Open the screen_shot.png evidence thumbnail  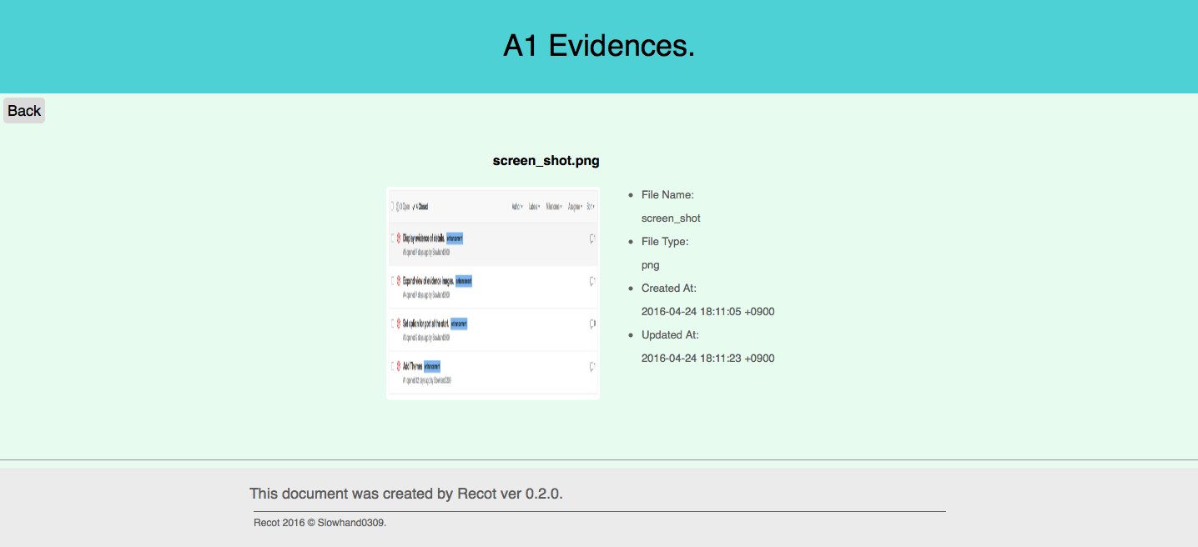[493, 294]
